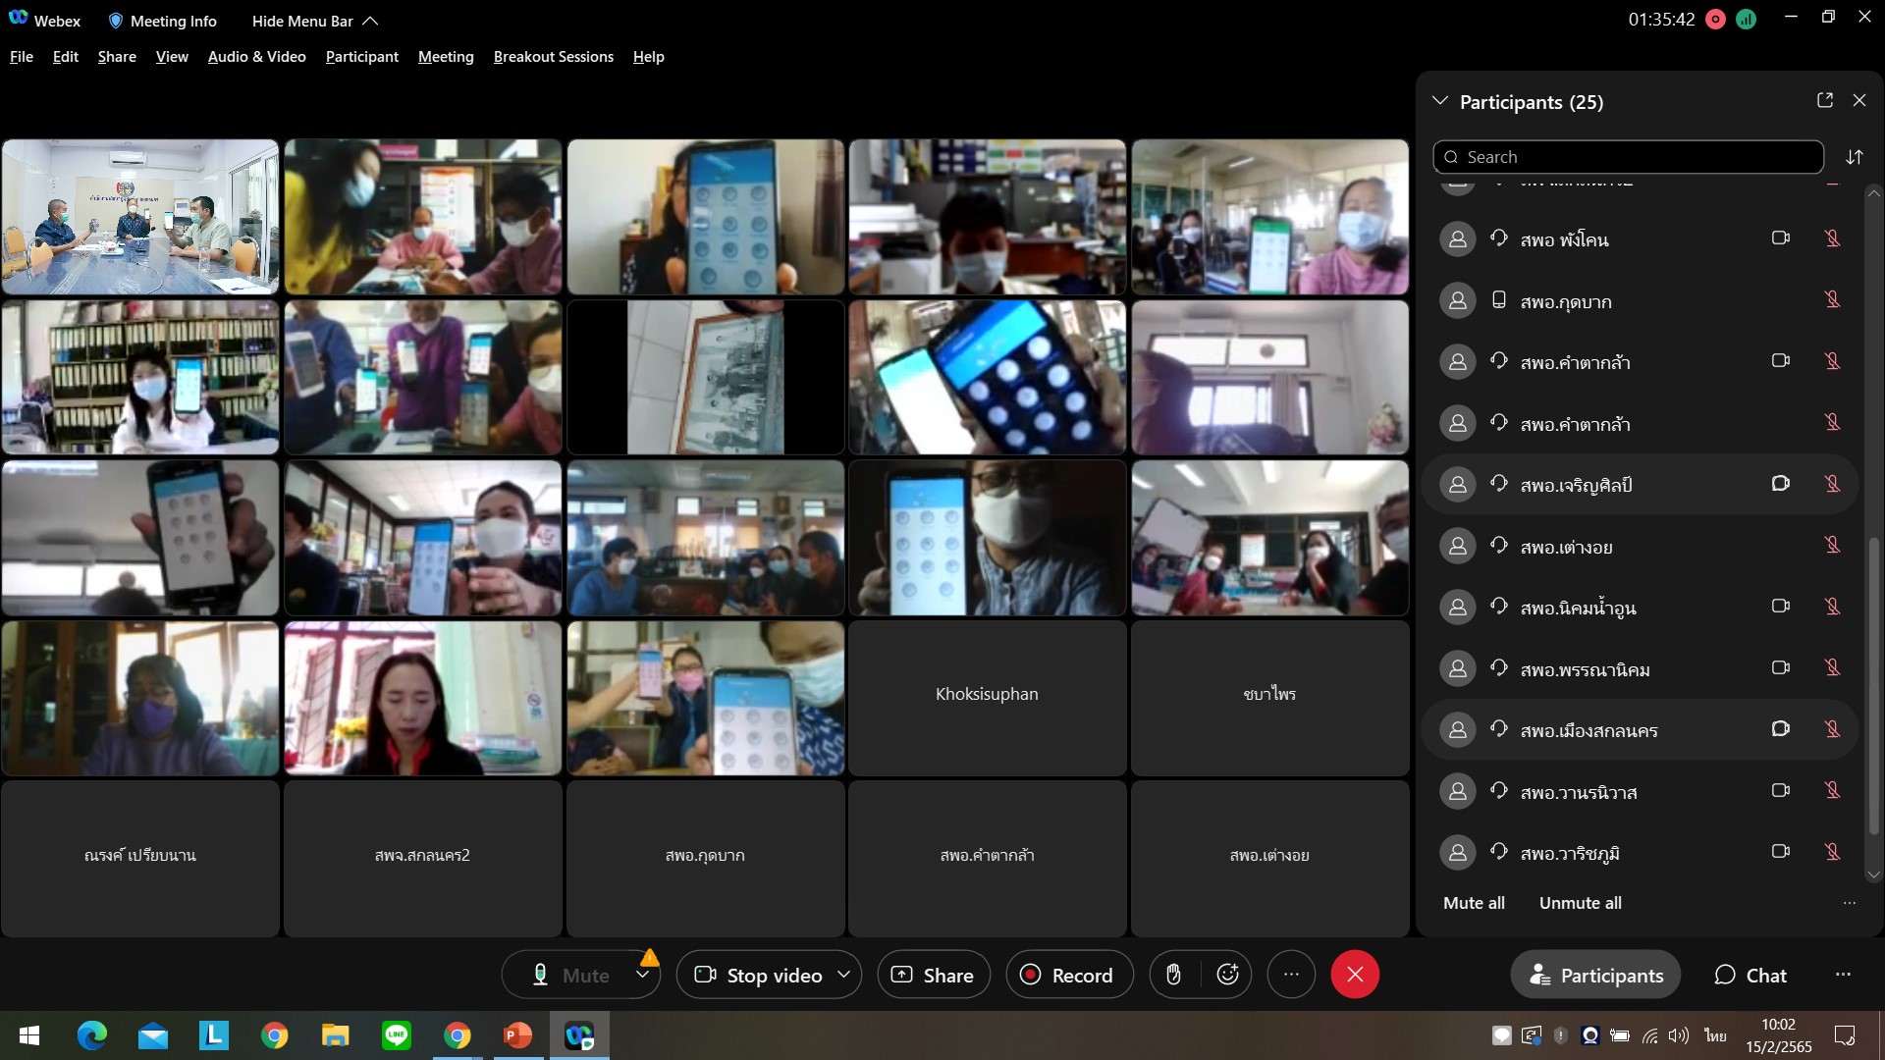1885x1060 pixels.
Task: Toggle the Mute microphone button
Action: click(x=569, y=975)
